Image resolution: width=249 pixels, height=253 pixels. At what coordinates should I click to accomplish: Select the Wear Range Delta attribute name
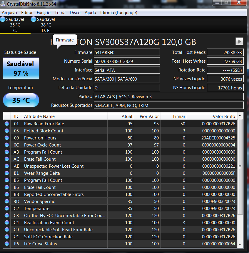[42, 173]
